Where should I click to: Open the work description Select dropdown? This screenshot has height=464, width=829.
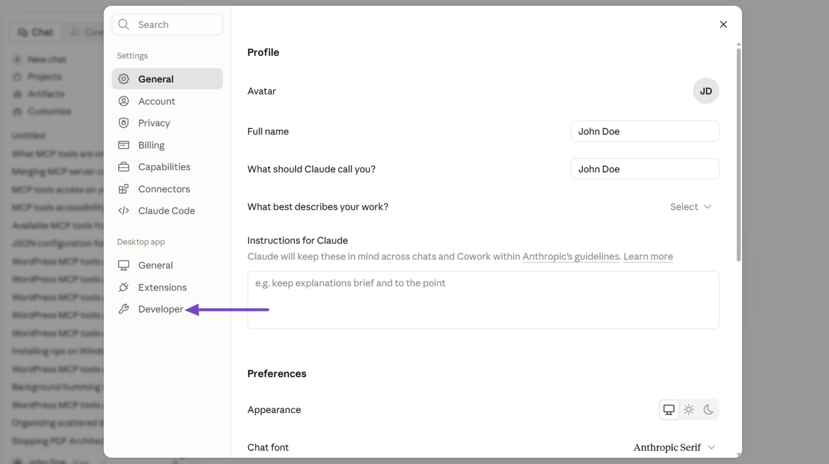[x=690, y=207]
